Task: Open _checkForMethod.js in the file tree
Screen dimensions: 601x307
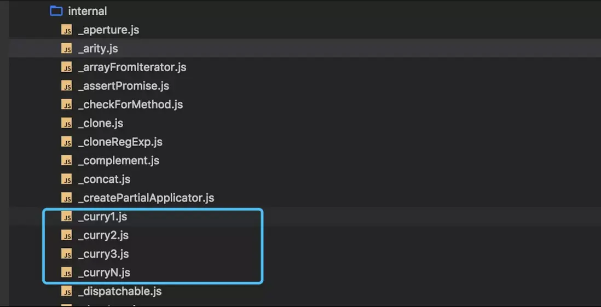Action: (130, 105)
